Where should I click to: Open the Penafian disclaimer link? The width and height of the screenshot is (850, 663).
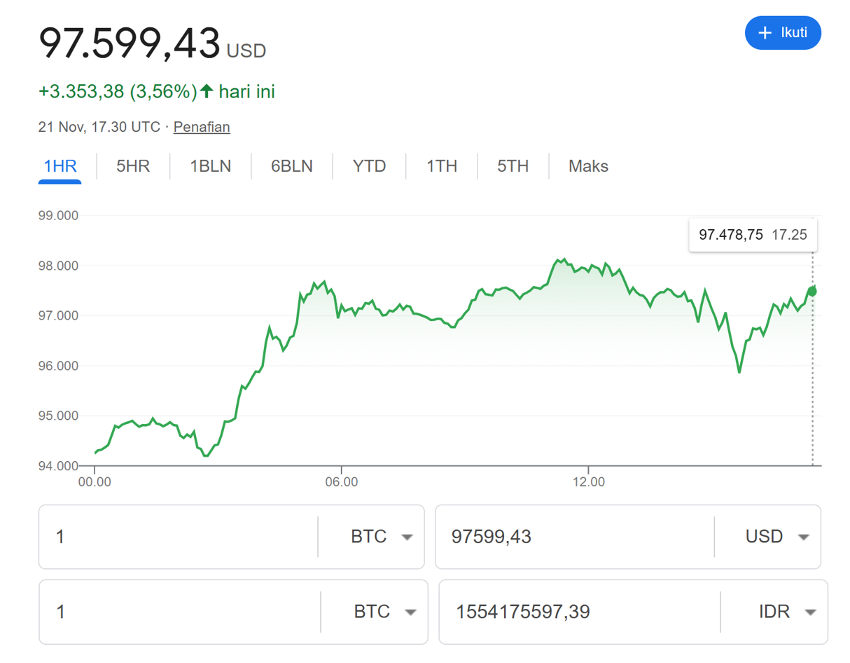click(202, 127)
